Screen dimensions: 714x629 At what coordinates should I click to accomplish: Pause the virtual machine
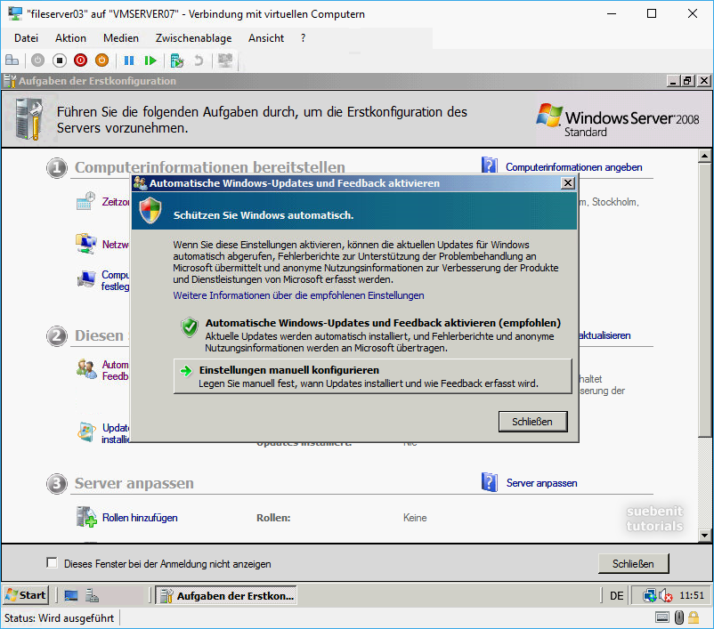(x=129, y=60)
